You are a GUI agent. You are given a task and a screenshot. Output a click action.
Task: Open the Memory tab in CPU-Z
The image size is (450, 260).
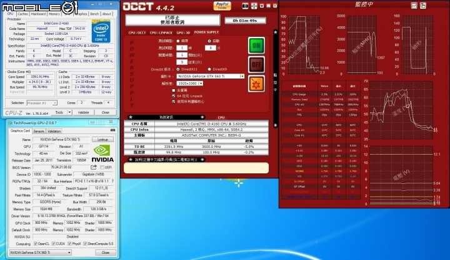tap(54, 14)
